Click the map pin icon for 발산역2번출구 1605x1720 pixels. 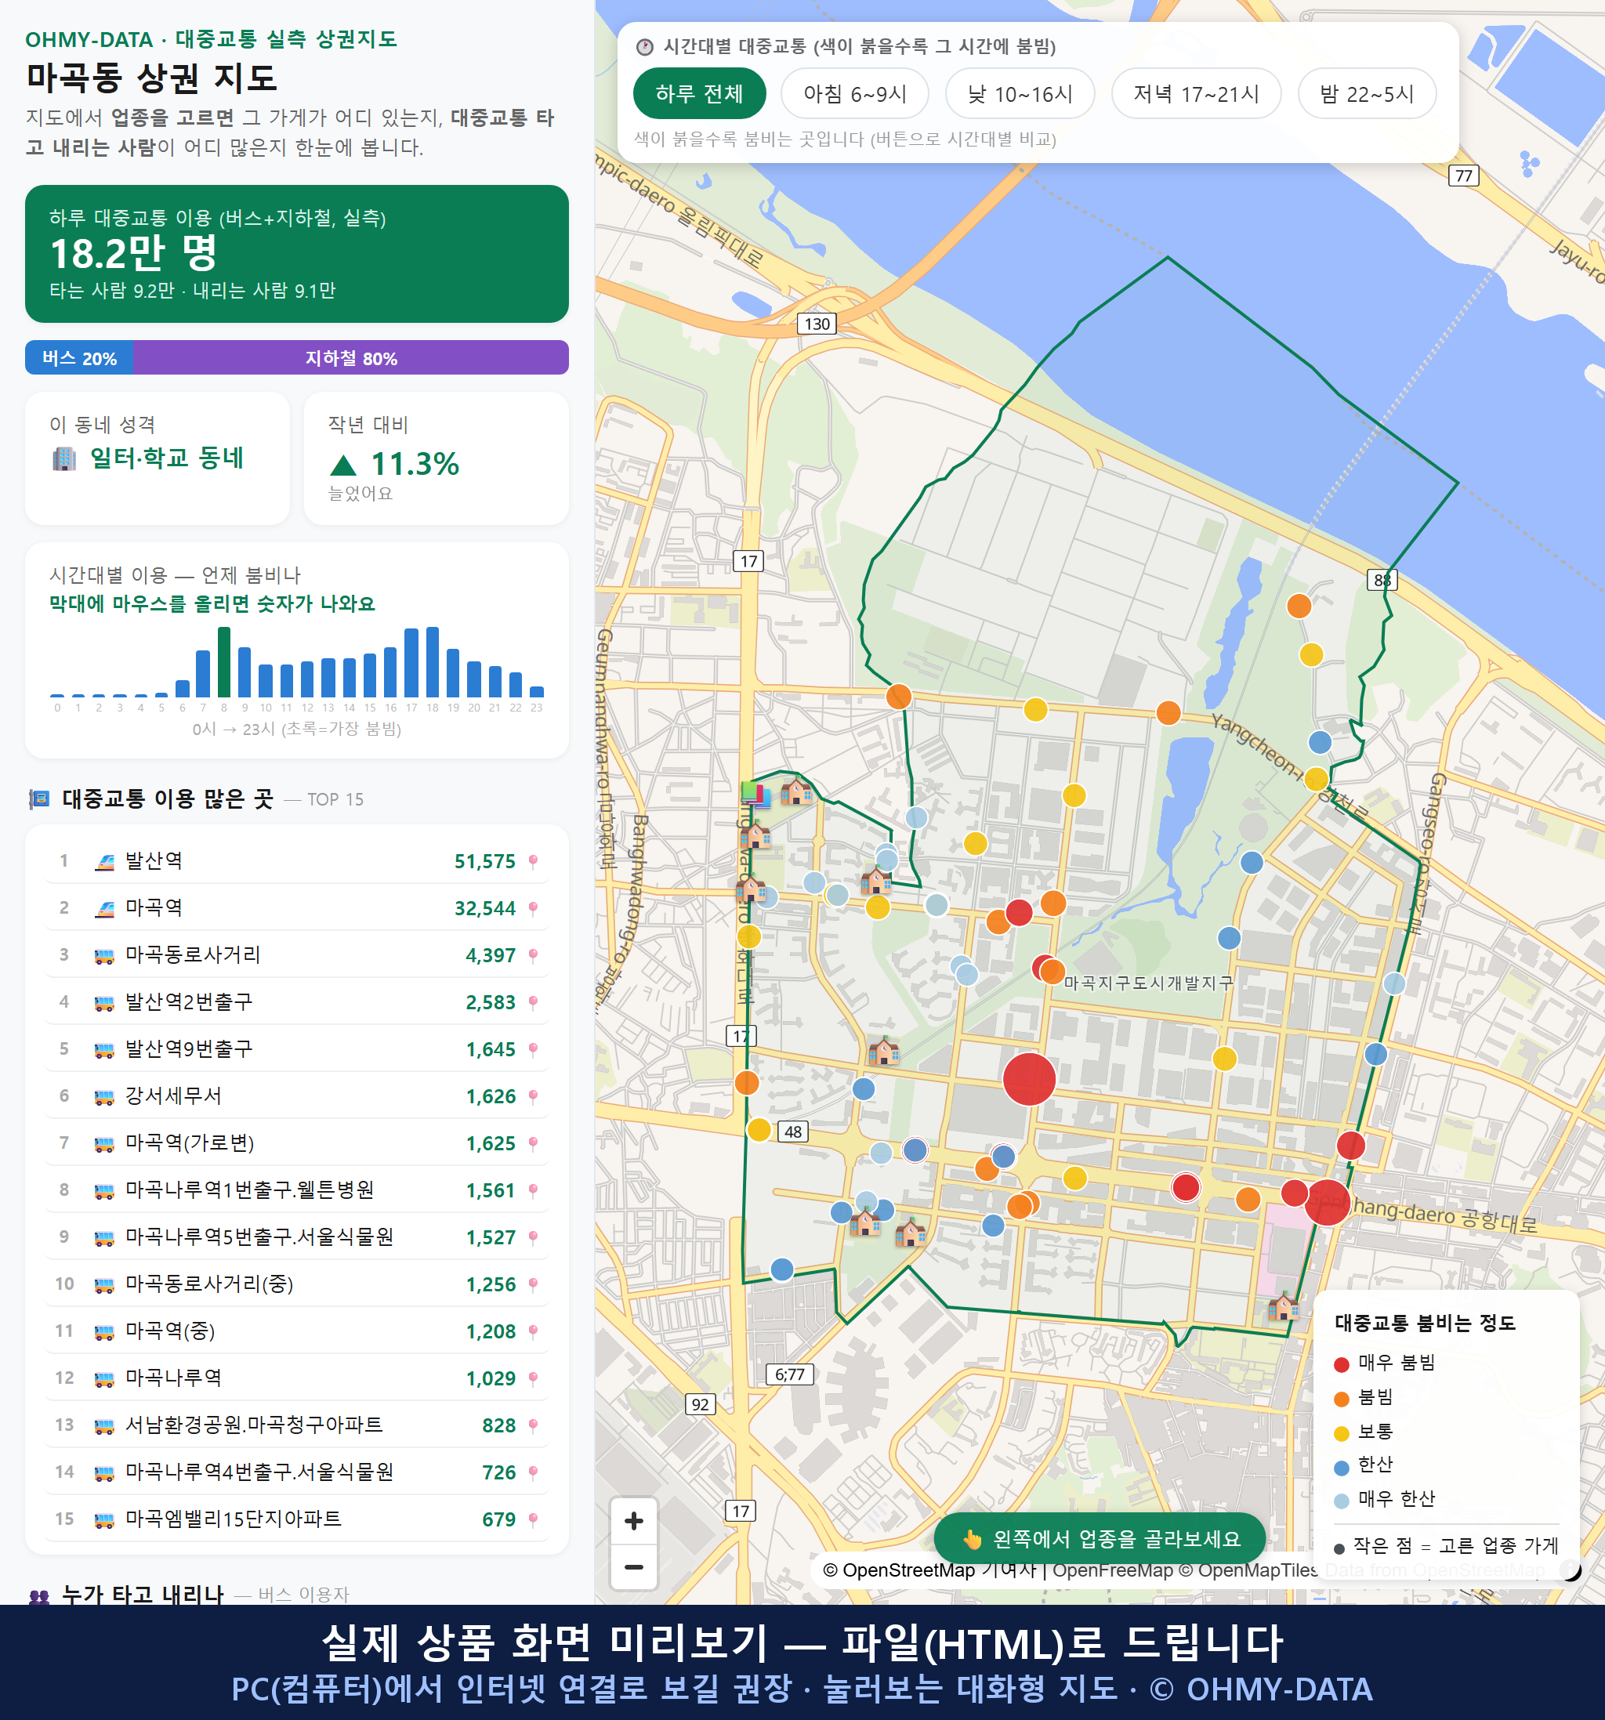click(533, 1002)
